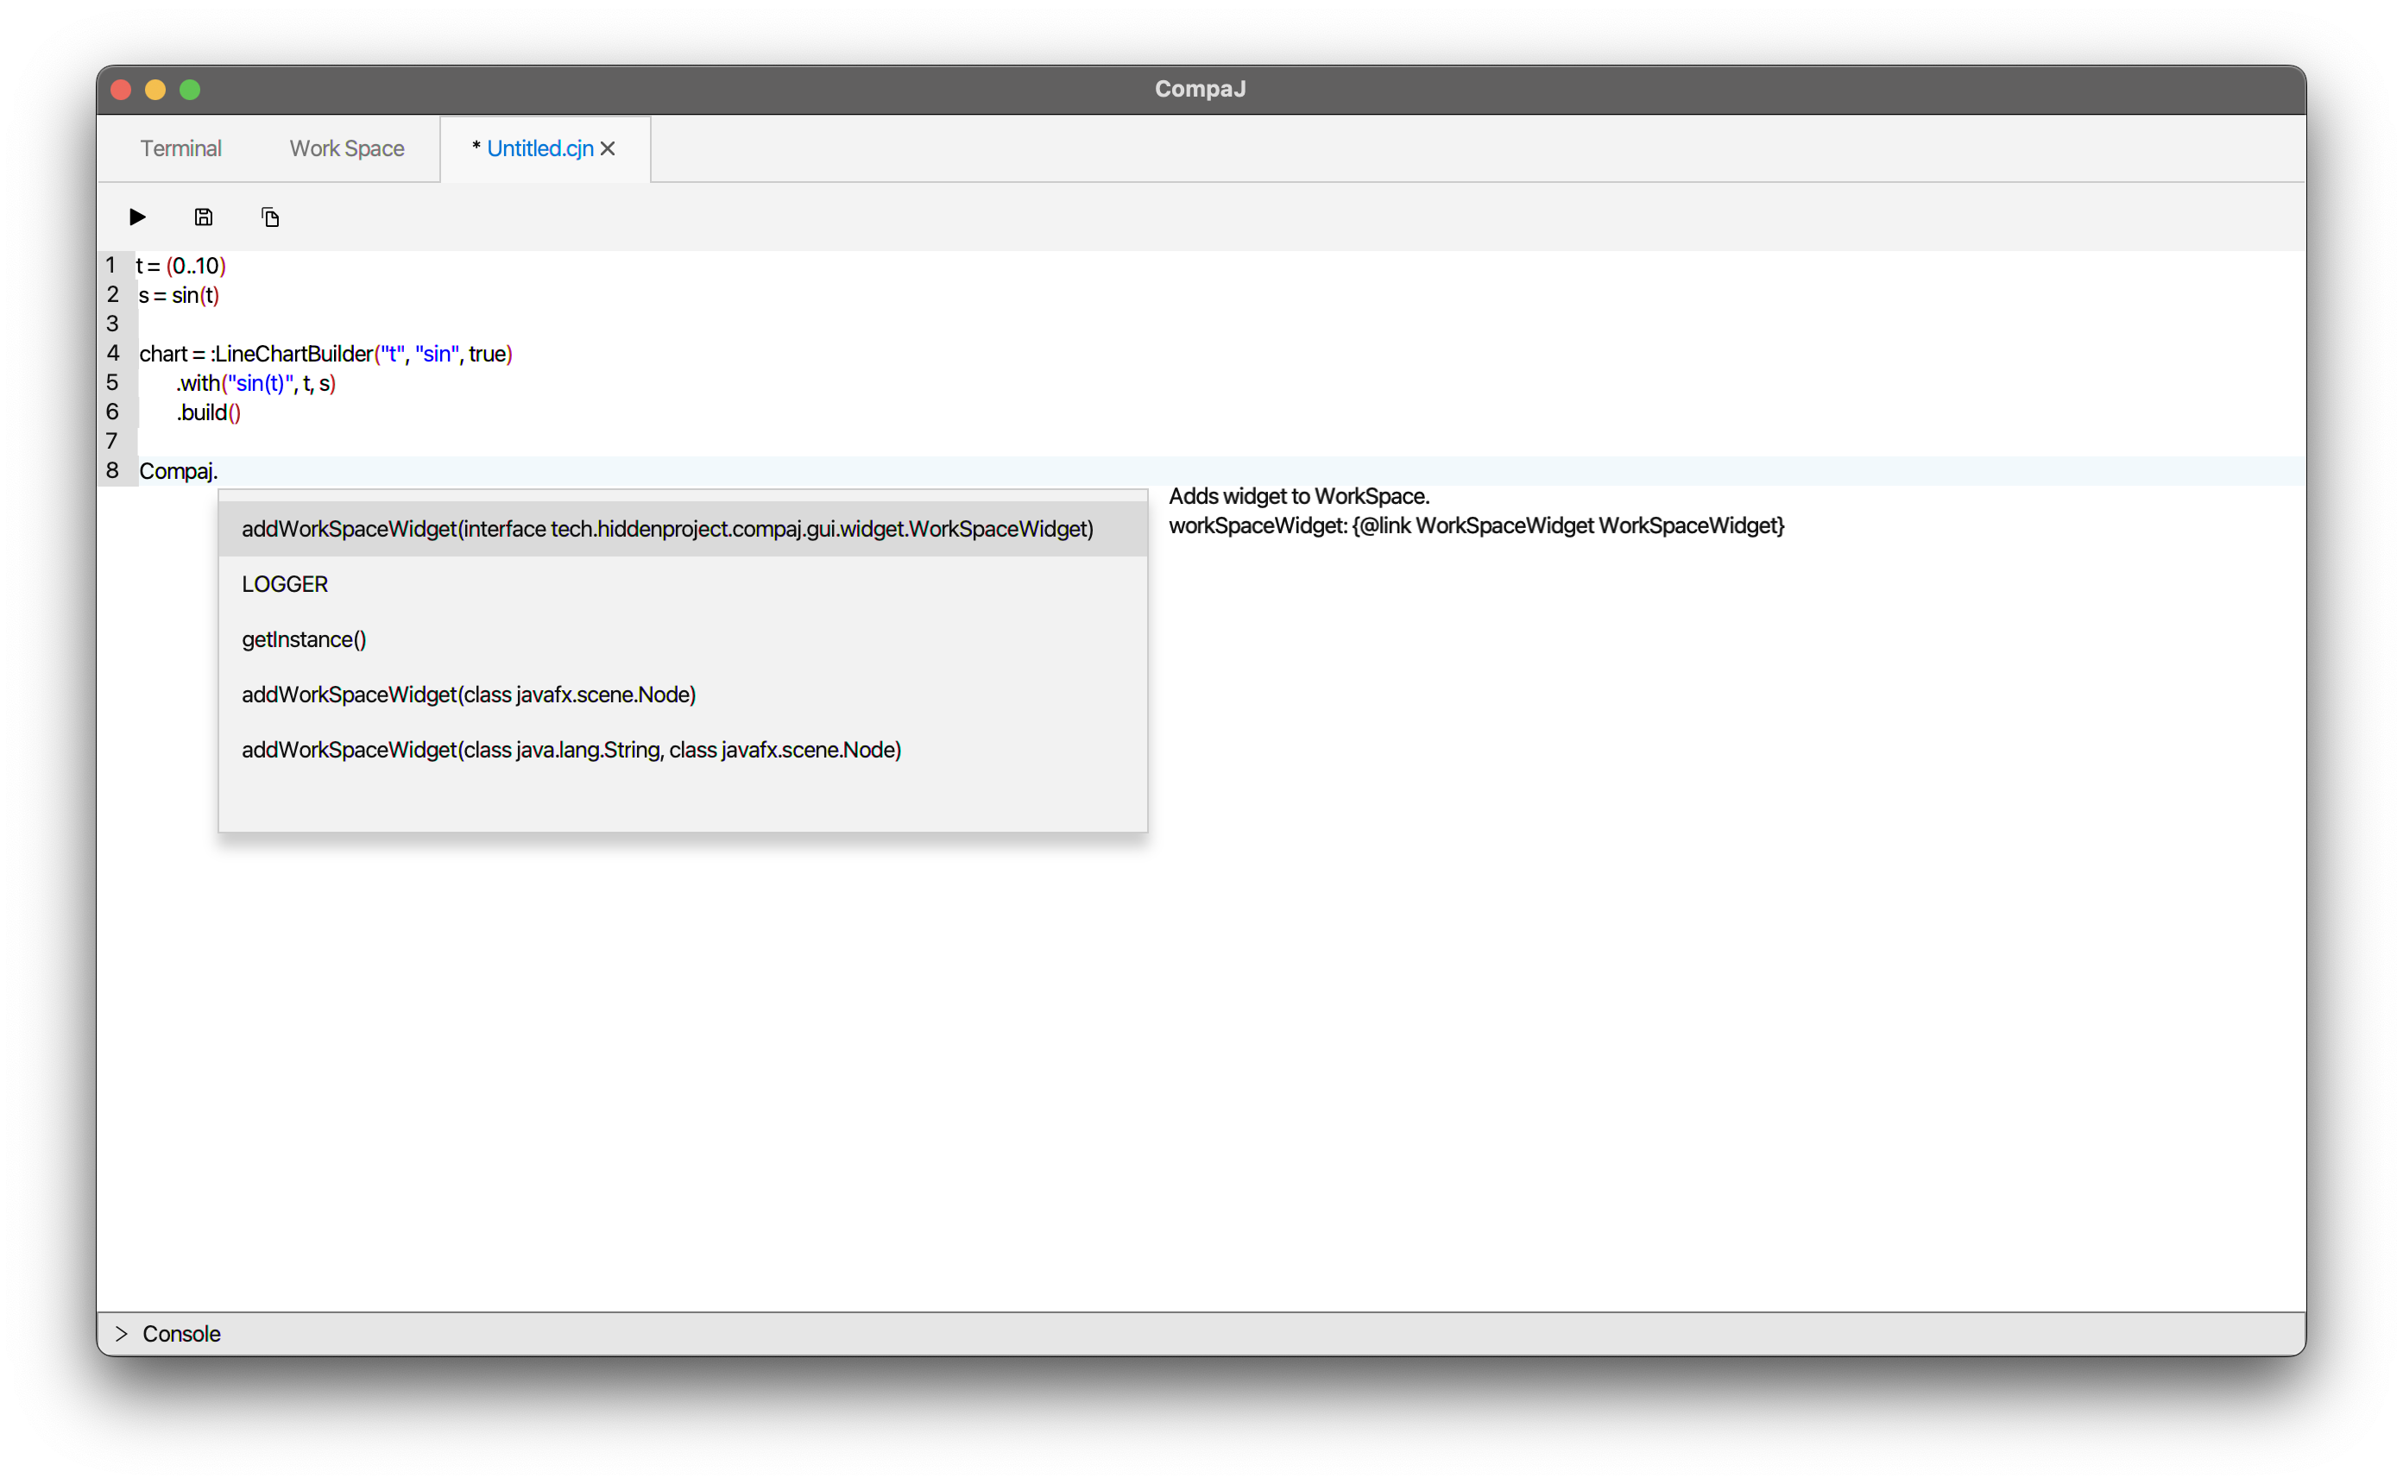Screen dimensions: 2403x1484
Task: Click the Console label in the bottom bar
Action: 181,1333
